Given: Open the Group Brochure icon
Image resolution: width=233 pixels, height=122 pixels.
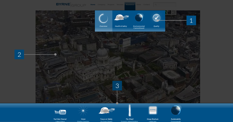Looking at the screenshot, I should tap(153, 110).
